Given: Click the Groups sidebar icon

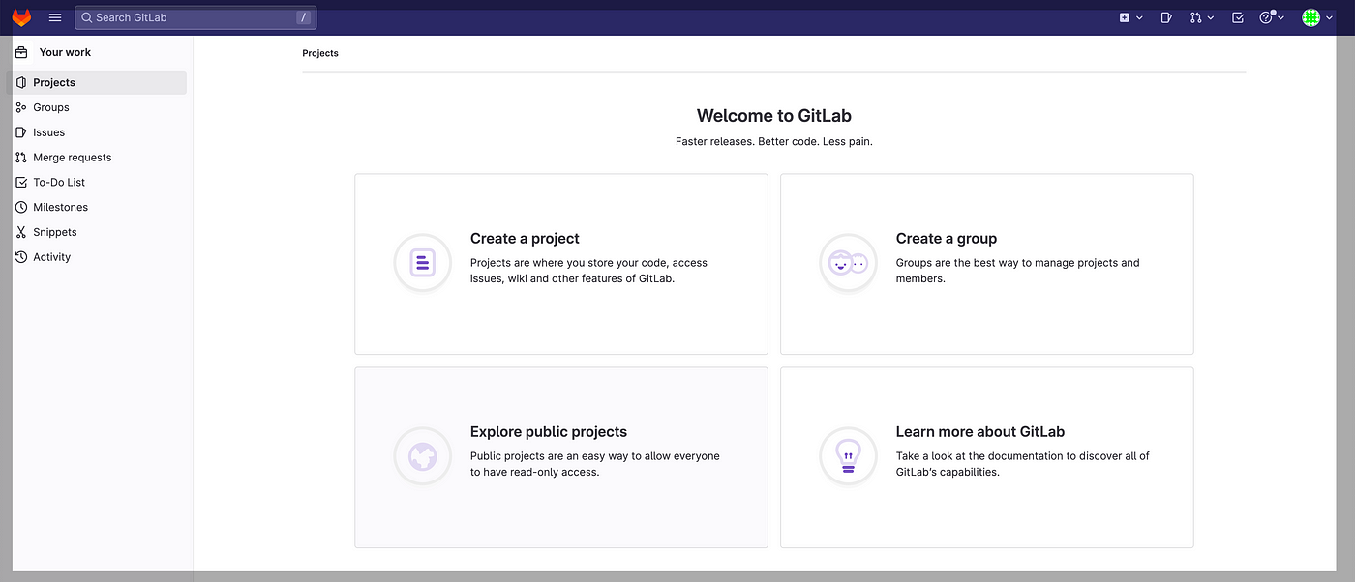Looking at the screenshot, I should (x=21, y=107).
